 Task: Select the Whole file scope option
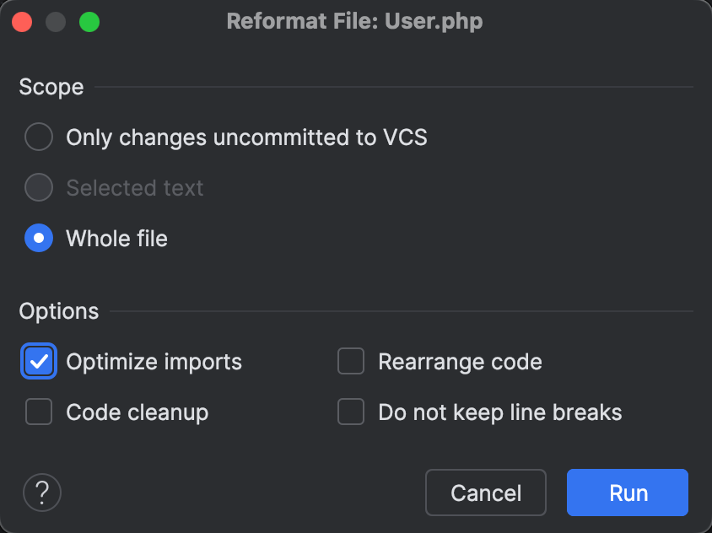pyautogui.click(x=38, y=238)
